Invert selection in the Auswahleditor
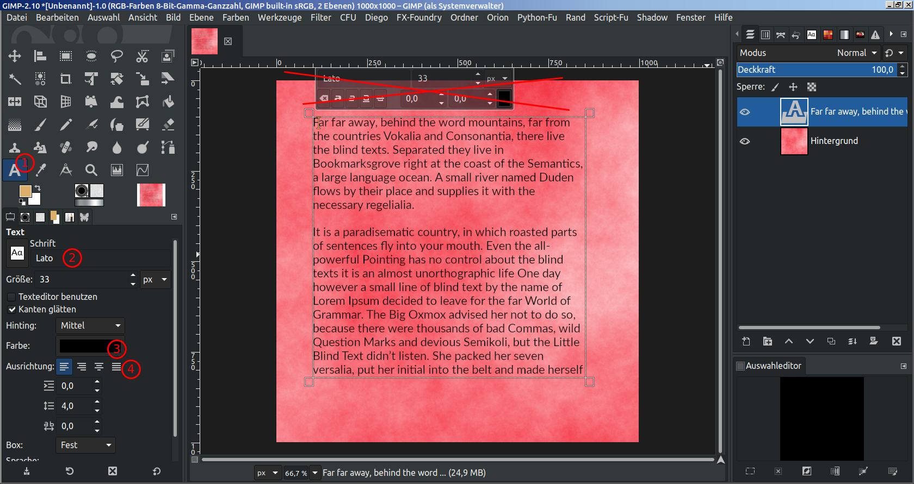This screenshot has height=484, width=914. point(806,471)
